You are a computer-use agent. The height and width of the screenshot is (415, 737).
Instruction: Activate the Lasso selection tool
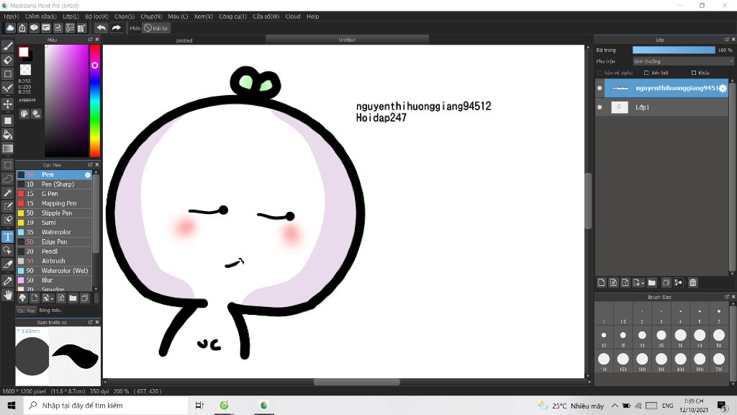(7, 179)
